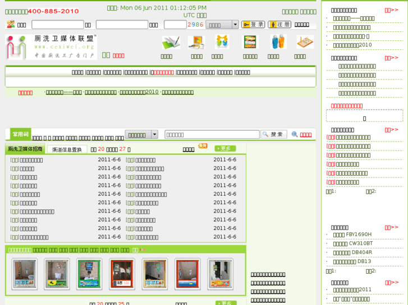Click the open book with pen navigation icon
Image resolution: width=408 pixels, height=305 pixels.
(x=170, y=43)
